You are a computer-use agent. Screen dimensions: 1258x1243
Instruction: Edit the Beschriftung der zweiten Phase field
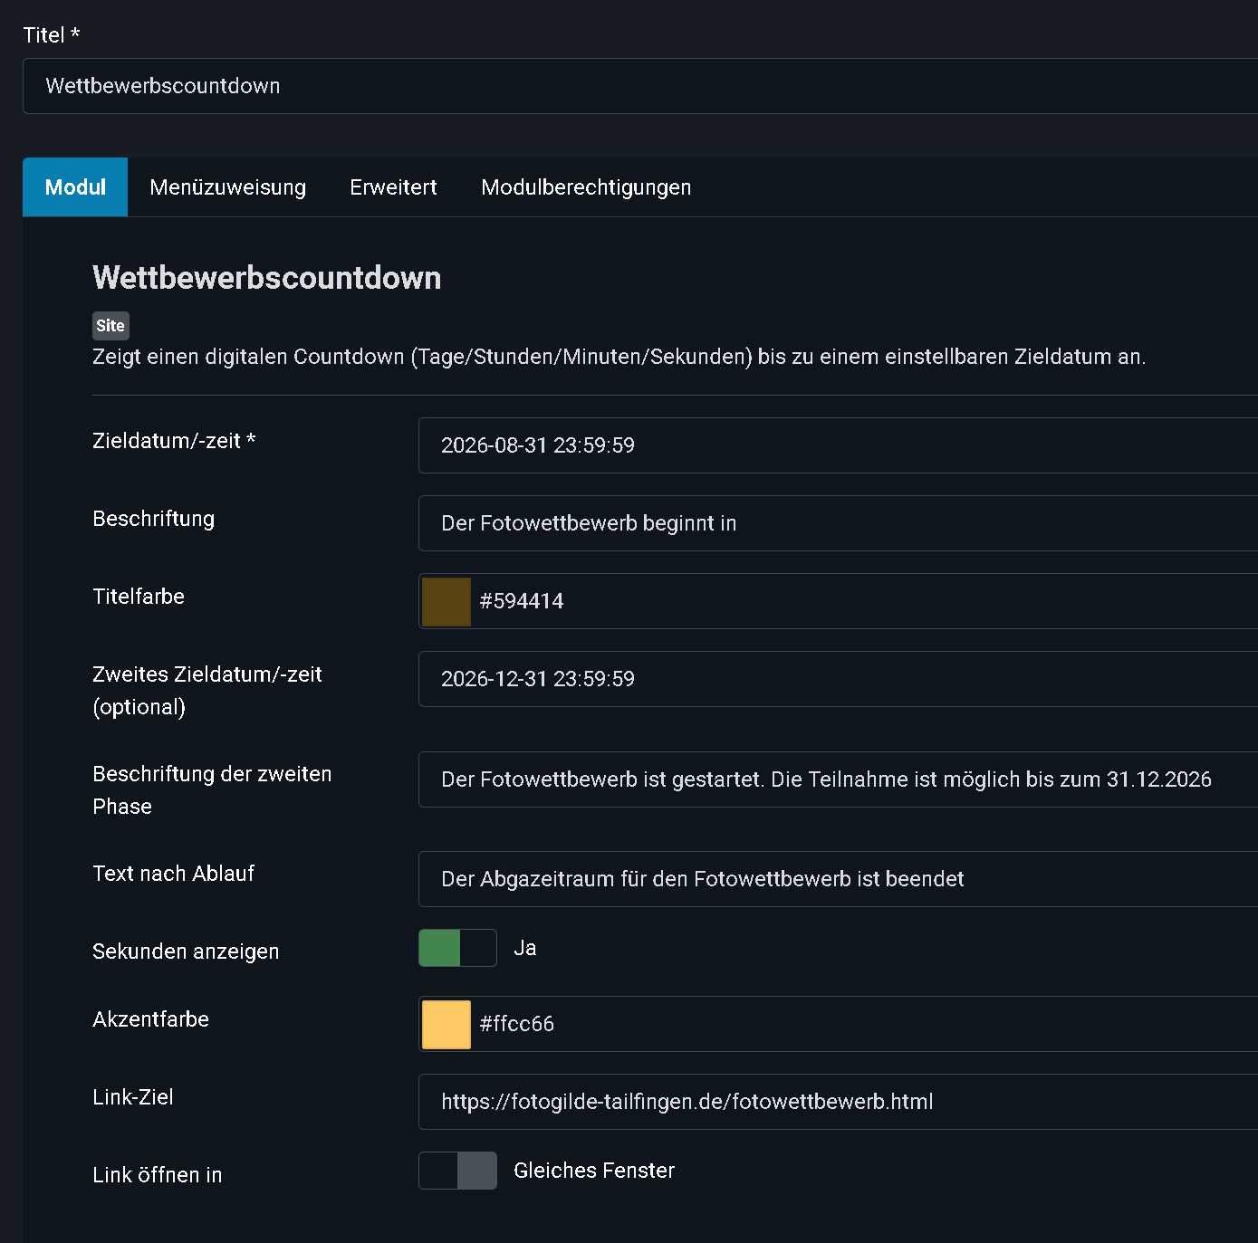[x=838, y=779]
